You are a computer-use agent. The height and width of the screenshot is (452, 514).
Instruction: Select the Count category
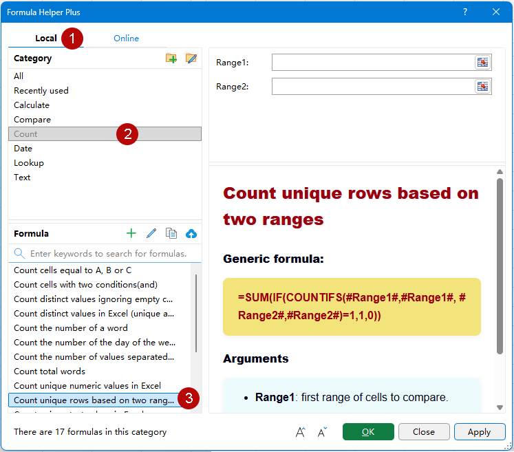[105, 133]
